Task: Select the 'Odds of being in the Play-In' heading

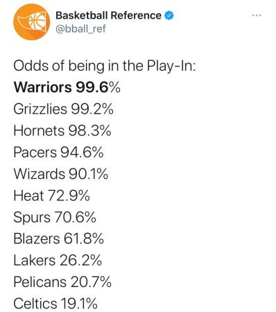Action: [105, 66]
